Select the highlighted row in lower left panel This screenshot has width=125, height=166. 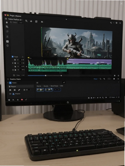pyautogui.click(x=21, y=87)
